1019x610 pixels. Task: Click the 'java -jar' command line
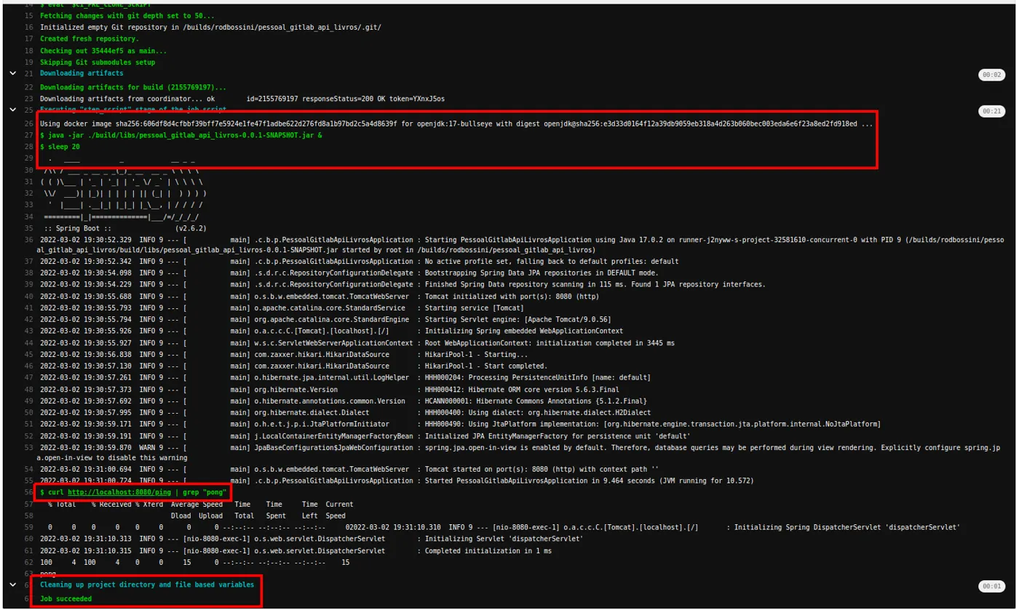click(181, 135)
